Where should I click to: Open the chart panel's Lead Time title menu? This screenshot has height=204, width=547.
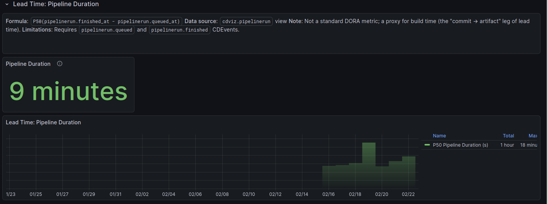coord(43,122)
